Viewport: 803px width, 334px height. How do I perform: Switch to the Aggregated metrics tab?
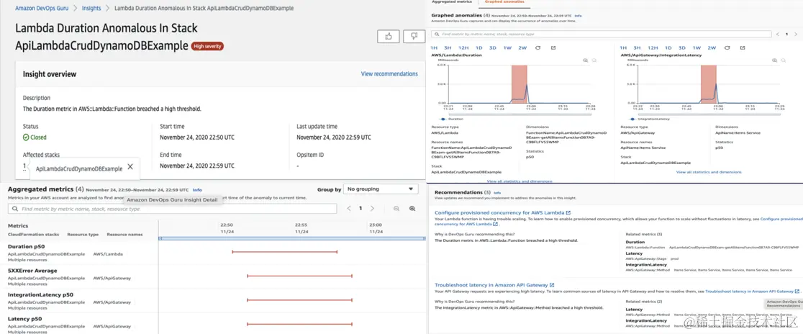[x=451, y=2]
